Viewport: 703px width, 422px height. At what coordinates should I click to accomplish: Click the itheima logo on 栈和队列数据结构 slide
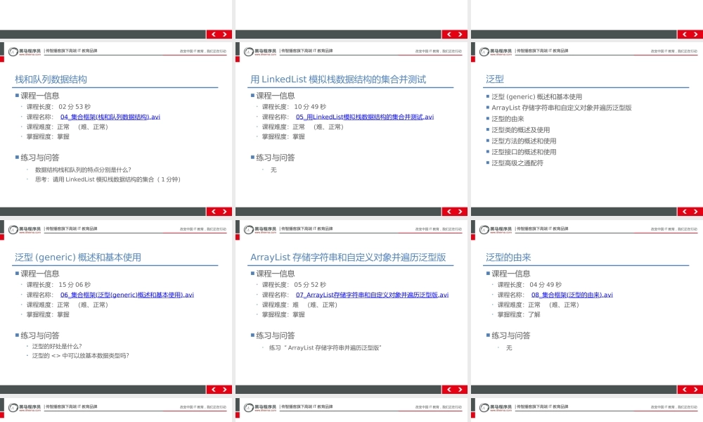[21, 51]
